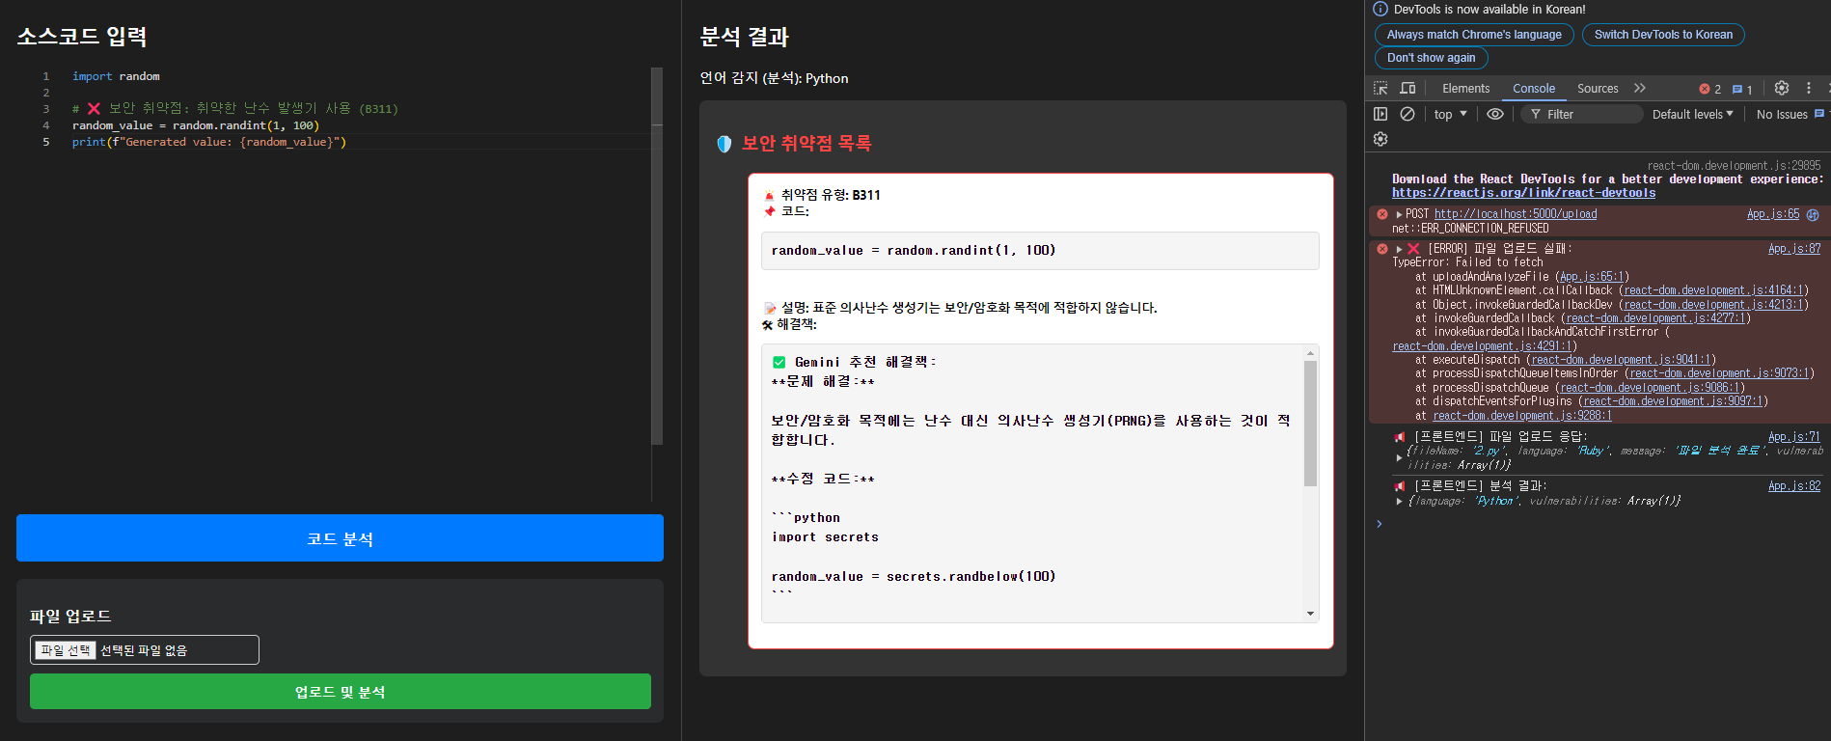Open the Default levels dropdown
The height and width of the screenshot is (741, 1831).
tap(1693, 114)
